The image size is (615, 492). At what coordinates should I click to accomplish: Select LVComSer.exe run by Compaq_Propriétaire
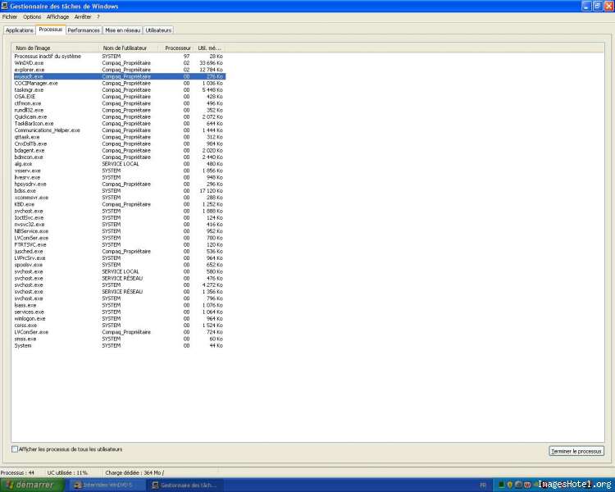pos(119,332)
